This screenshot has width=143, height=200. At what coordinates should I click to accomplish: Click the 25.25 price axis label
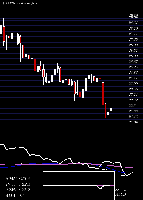pos(133,67)
